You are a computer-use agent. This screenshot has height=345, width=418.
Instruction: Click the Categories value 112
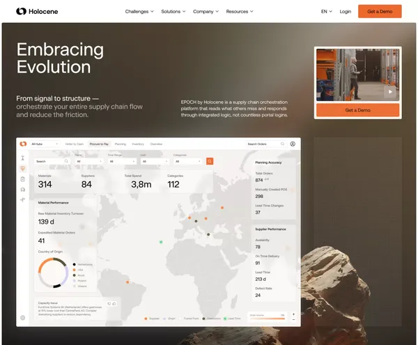[x=173, y=184]
